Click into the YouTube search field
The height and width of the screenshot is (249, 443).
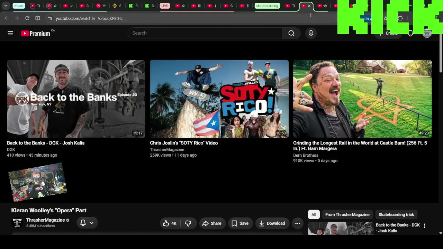(x=205, y=33)
